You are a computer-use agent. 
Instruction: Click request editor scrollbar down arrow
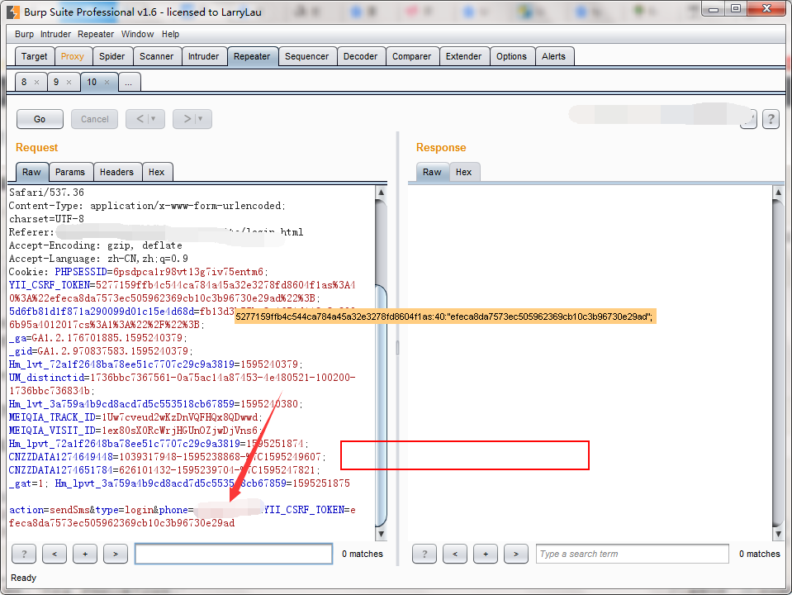(x=382, y=534)
